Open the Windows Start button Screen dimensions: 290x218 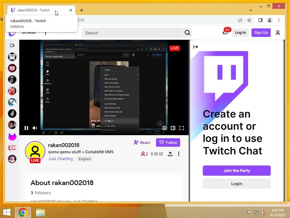pos(7,212)
